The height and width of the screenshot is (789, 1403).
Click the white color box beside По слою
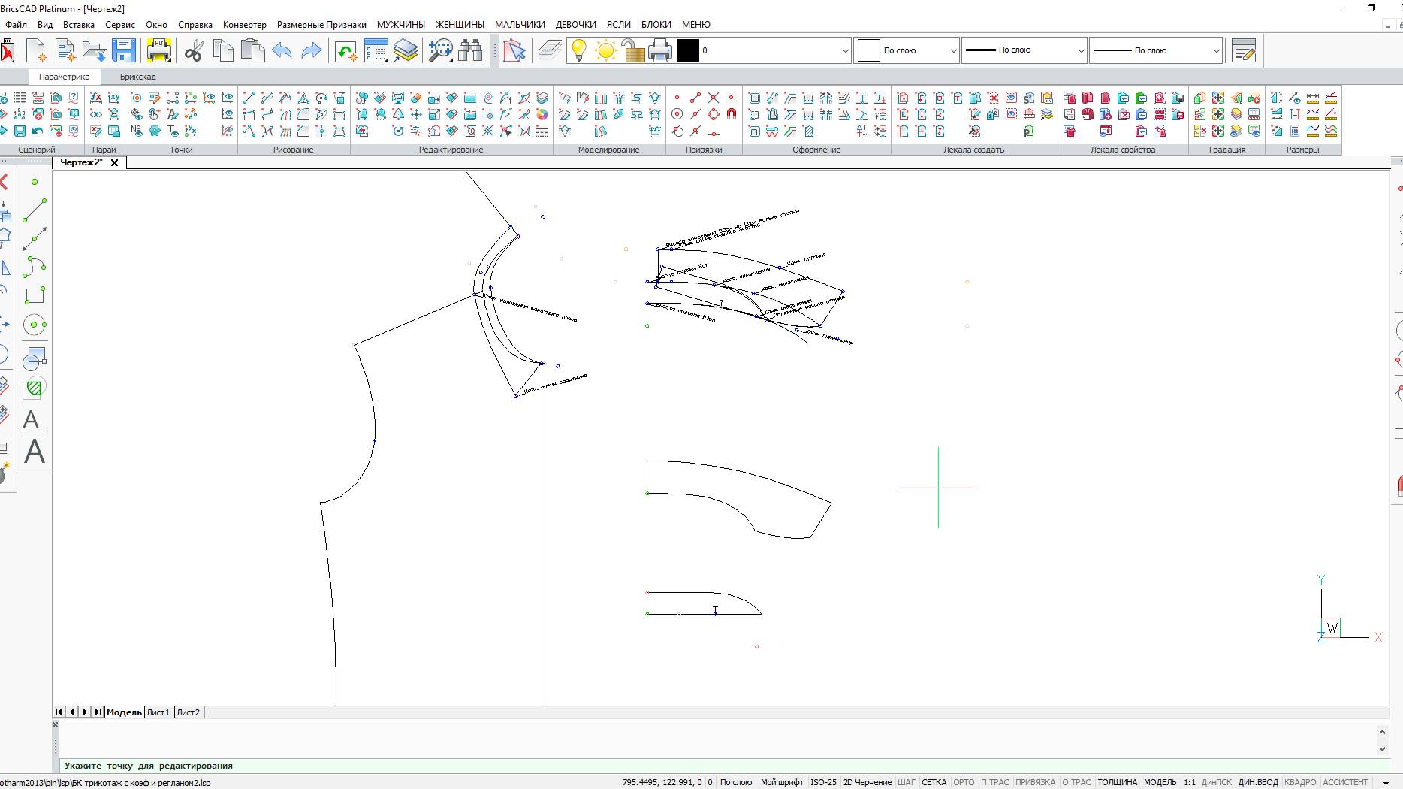coord(868,50)
